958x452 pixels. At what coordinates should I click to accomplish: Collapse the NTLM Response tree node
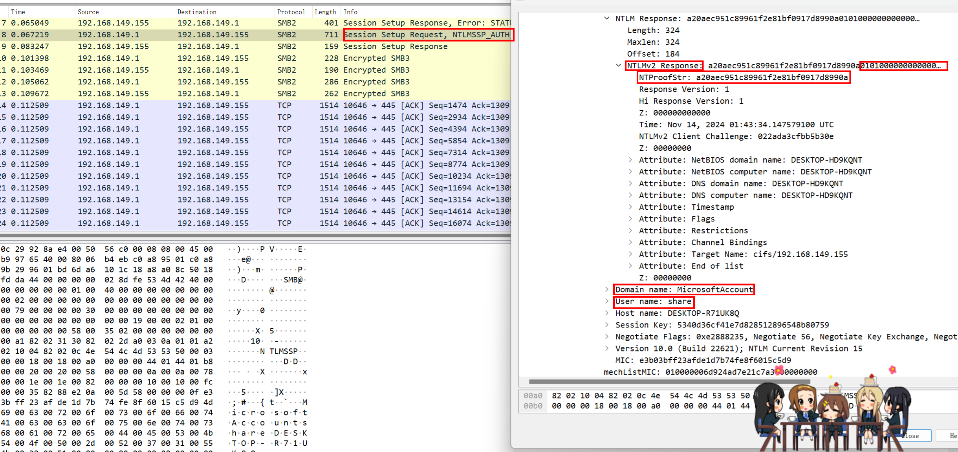(x=607, y=18)
